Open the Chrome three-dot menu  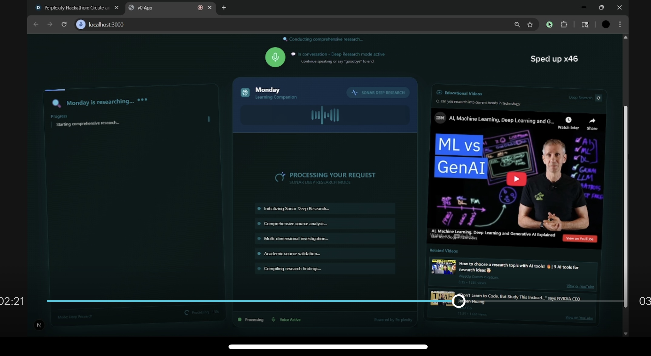pos(620,24)
